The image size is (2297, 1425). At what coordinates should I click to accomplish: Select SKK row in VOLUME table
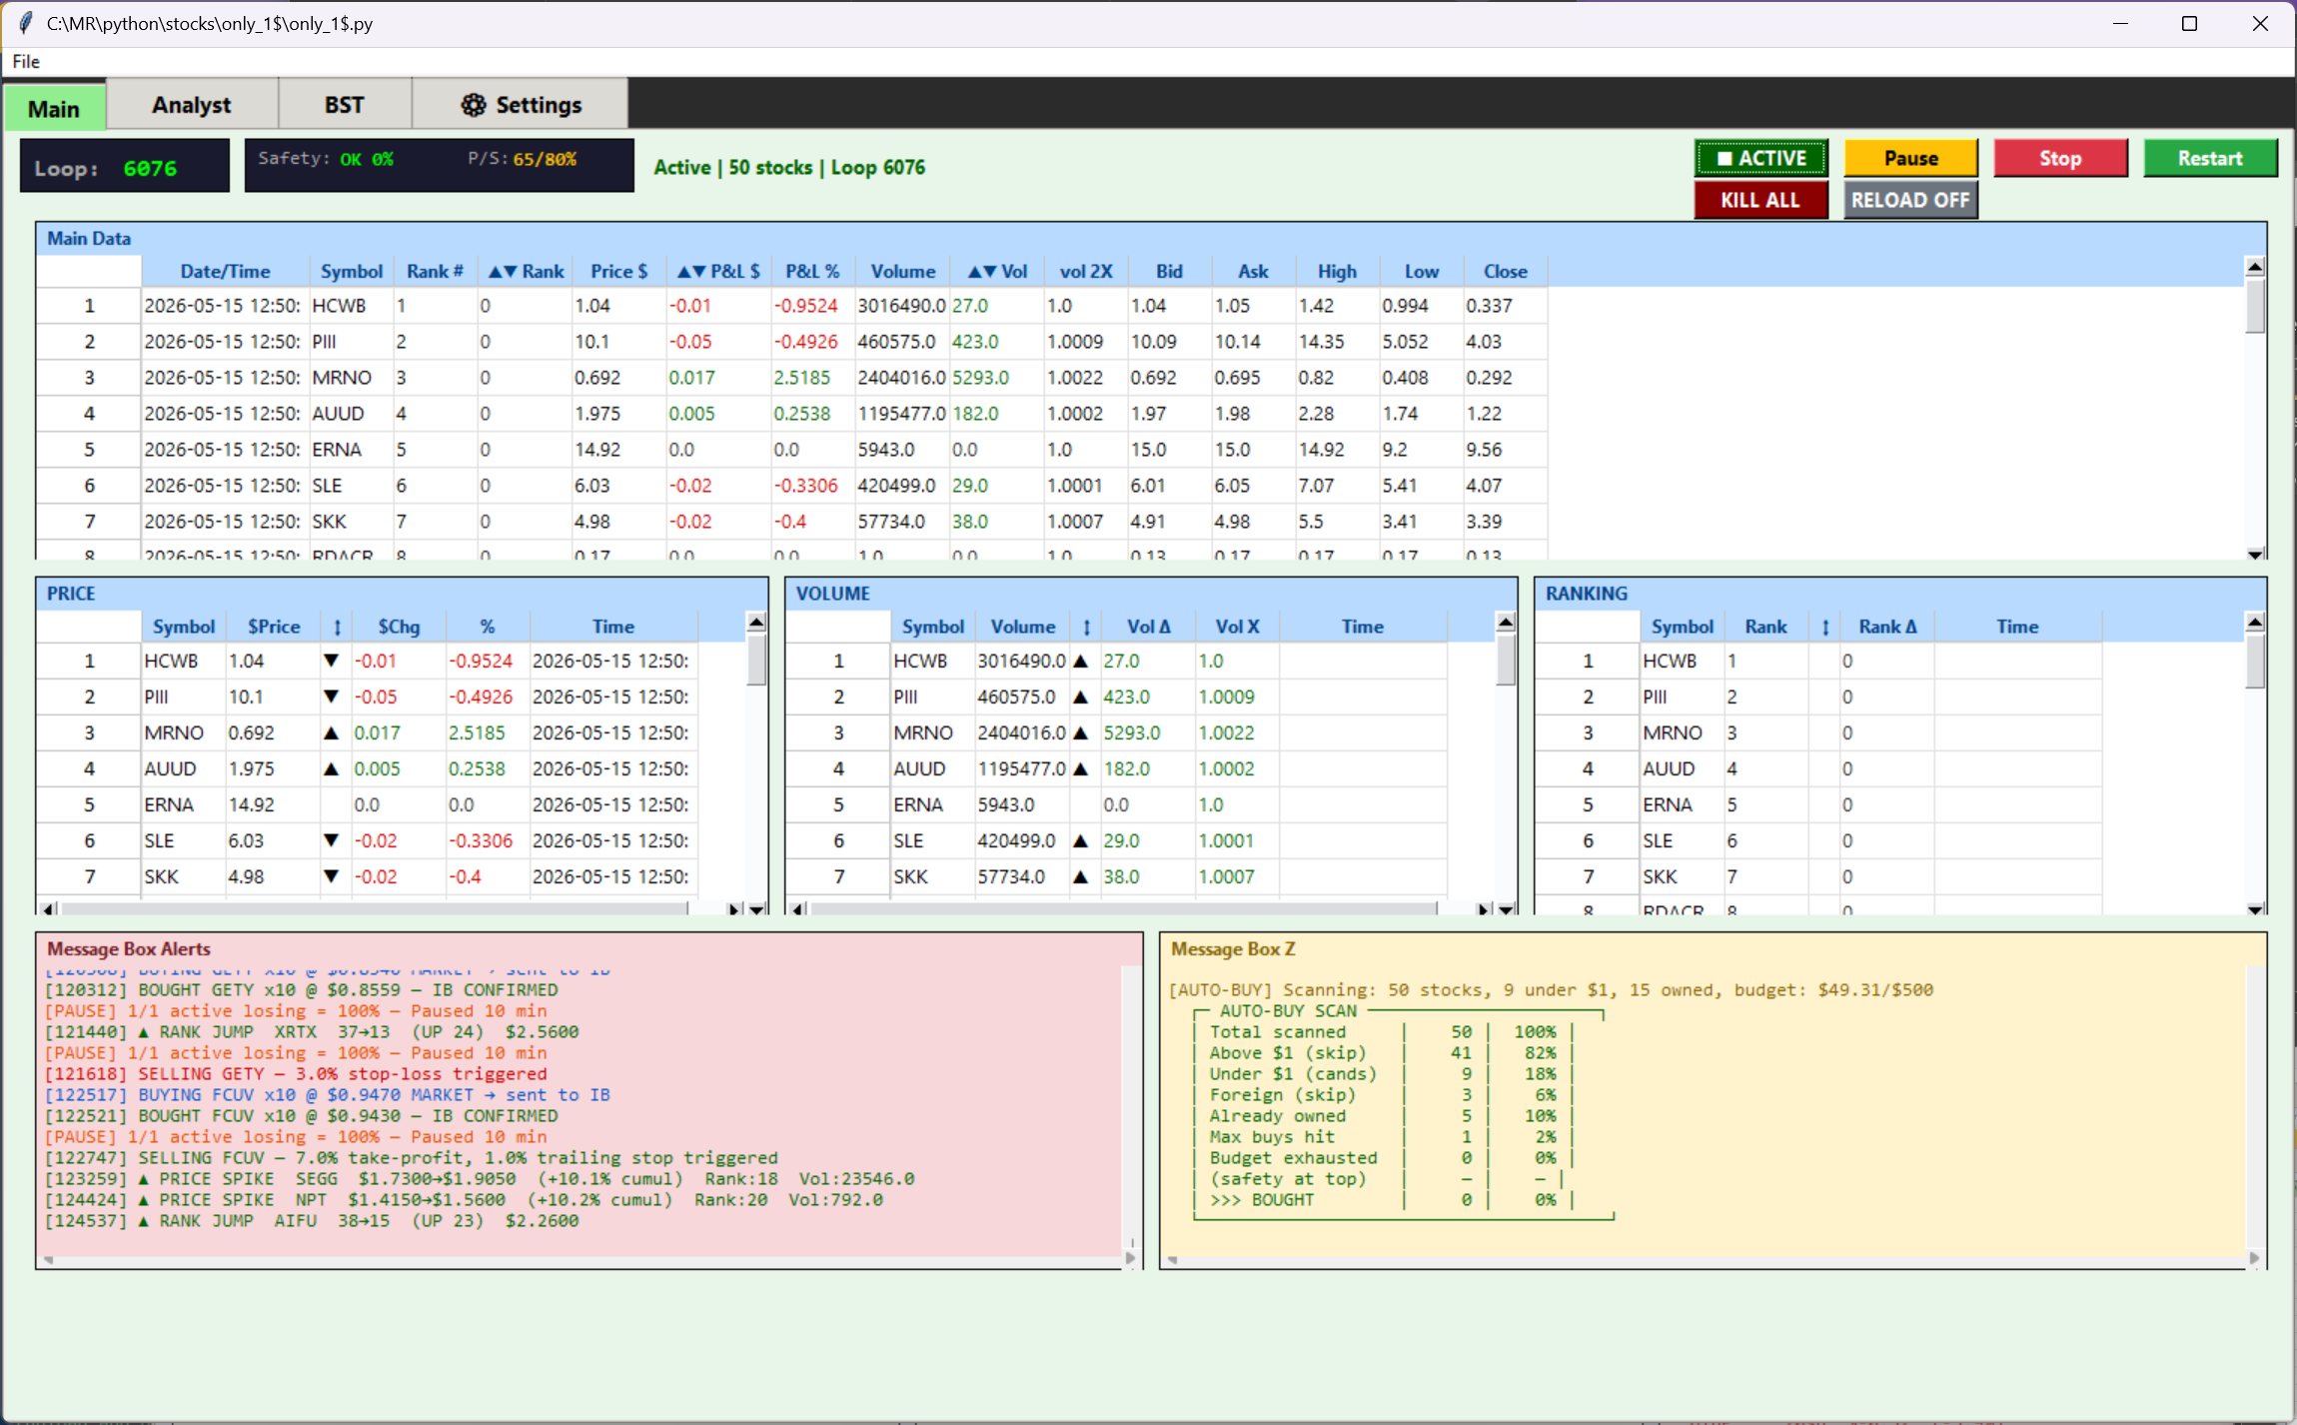click(1116, 876)
